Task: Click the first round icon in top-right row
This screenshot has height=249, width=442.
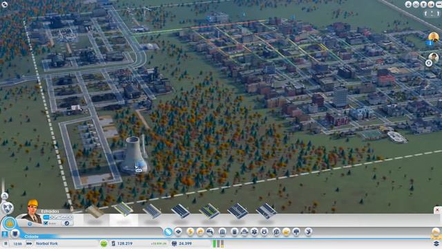Action: pos(408,4)
